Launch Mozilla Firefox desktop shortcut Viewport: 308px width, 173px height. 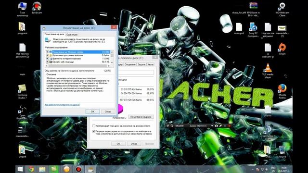282,91
